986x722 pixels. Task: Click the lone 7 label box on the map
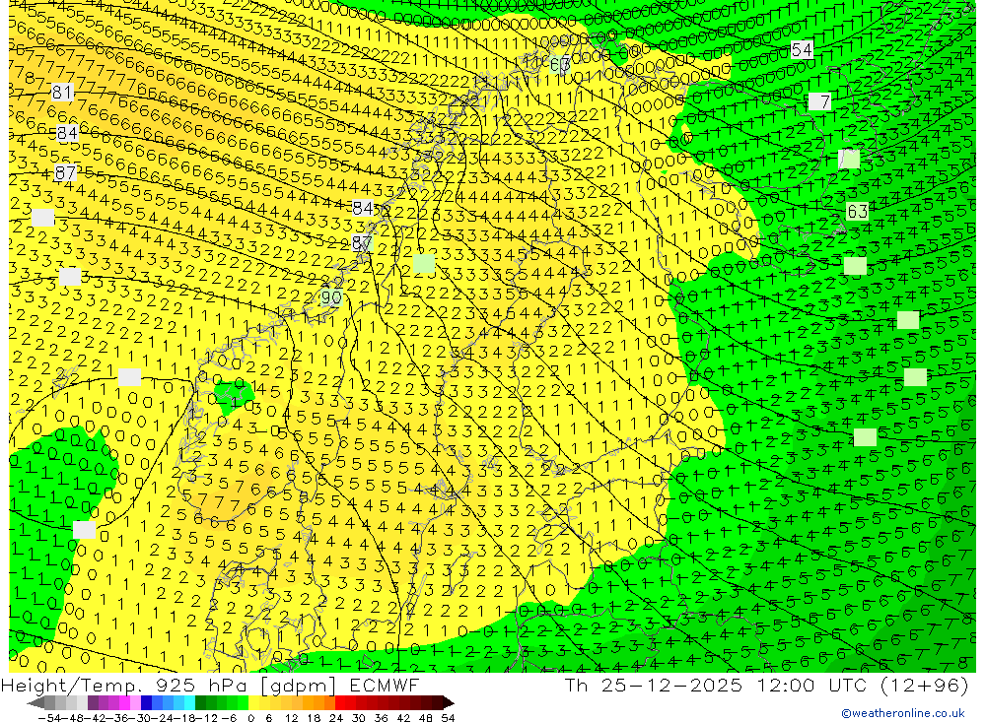[x=819, y=101]
